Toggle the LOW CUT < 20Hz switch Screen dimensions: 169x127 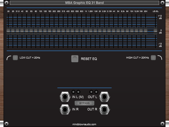[x=15, y=58]
